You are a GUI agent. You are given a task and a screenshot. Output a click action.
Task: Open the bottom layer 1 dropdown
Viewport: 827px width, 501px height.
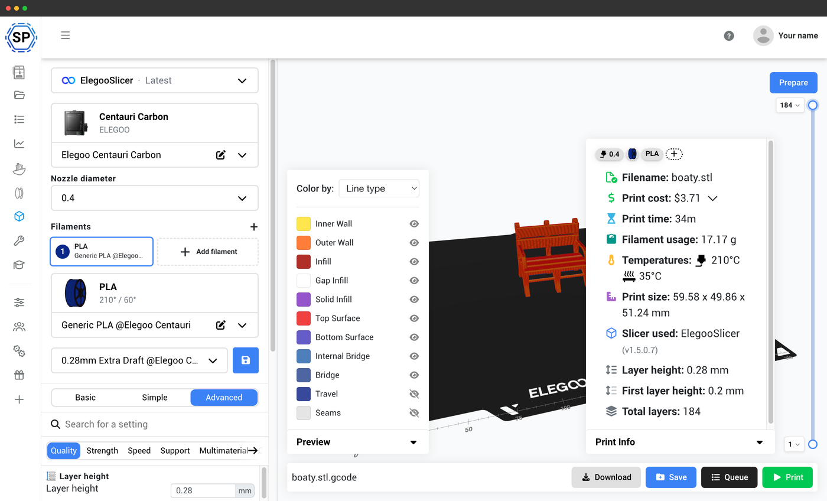794,444
